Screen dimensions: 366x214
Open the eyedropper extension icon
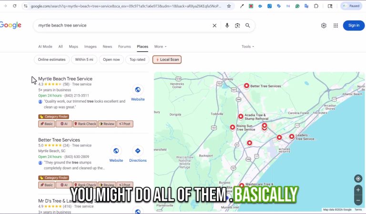coord(242,6)
